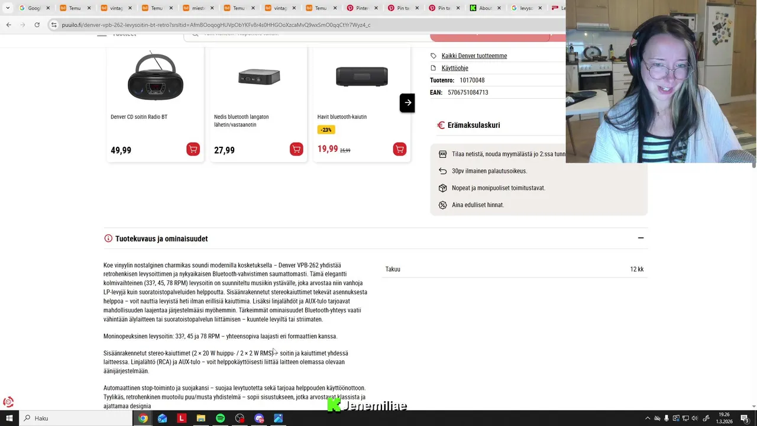Click the price 49,99
This screenshot has width=757, height=426.
coord(121,150)
